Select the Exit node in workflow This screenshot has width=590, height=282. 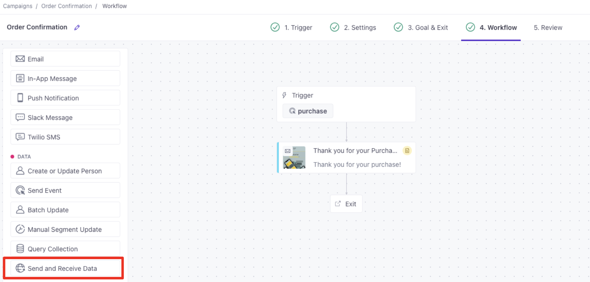pos(346,204)
